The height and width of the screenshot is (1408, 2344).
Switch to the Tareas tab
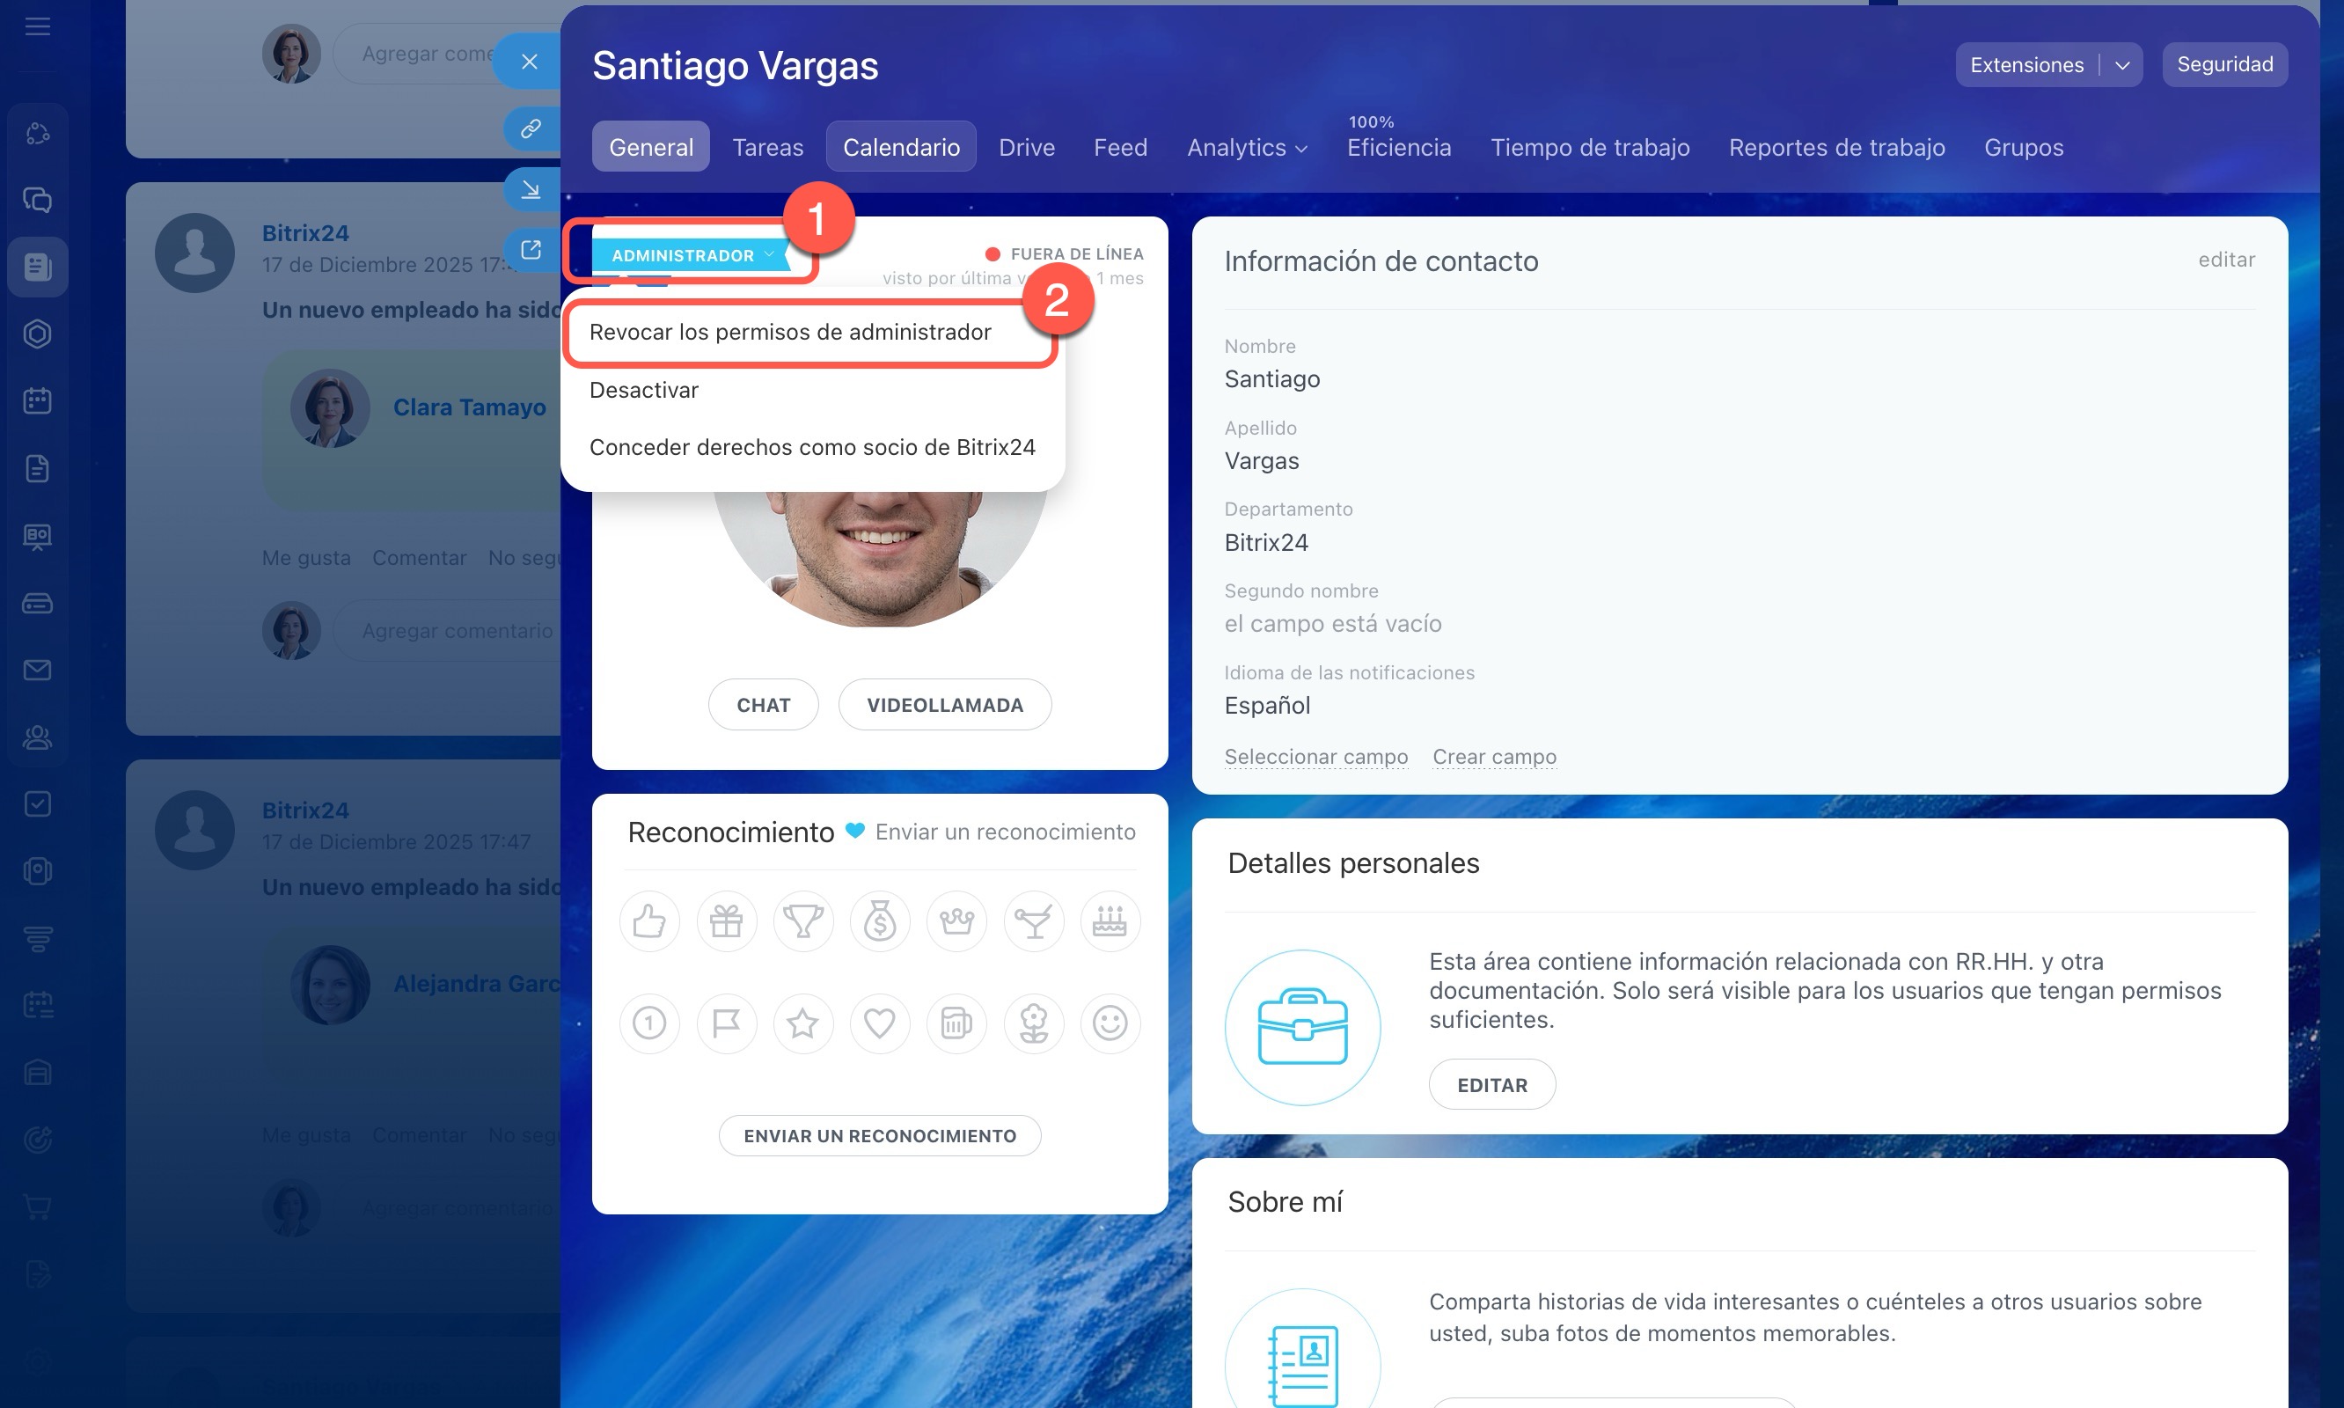766,148
